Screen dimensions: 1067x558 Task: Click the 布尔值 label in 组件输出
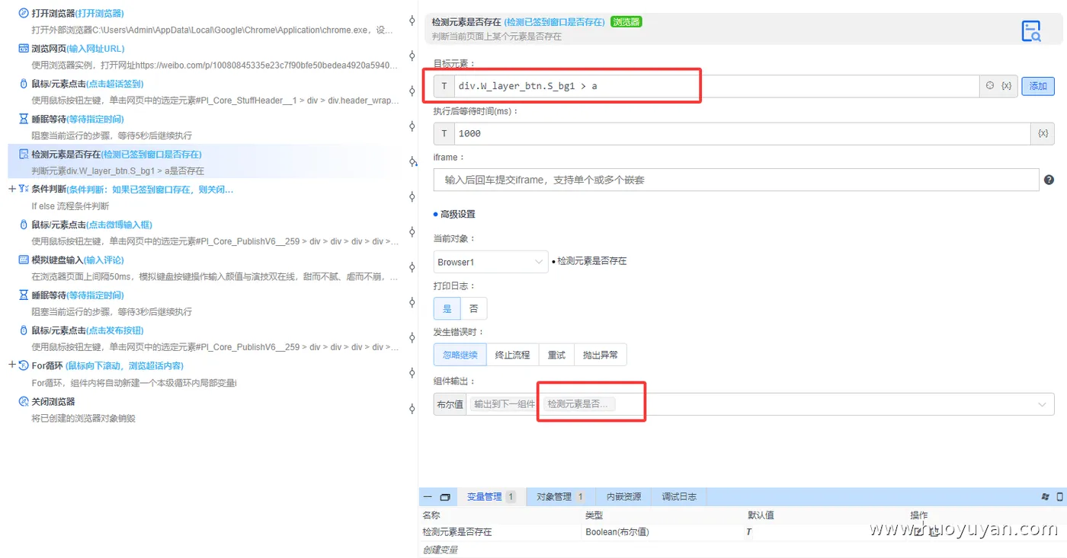pyautogui.click(x=450, y=404)
